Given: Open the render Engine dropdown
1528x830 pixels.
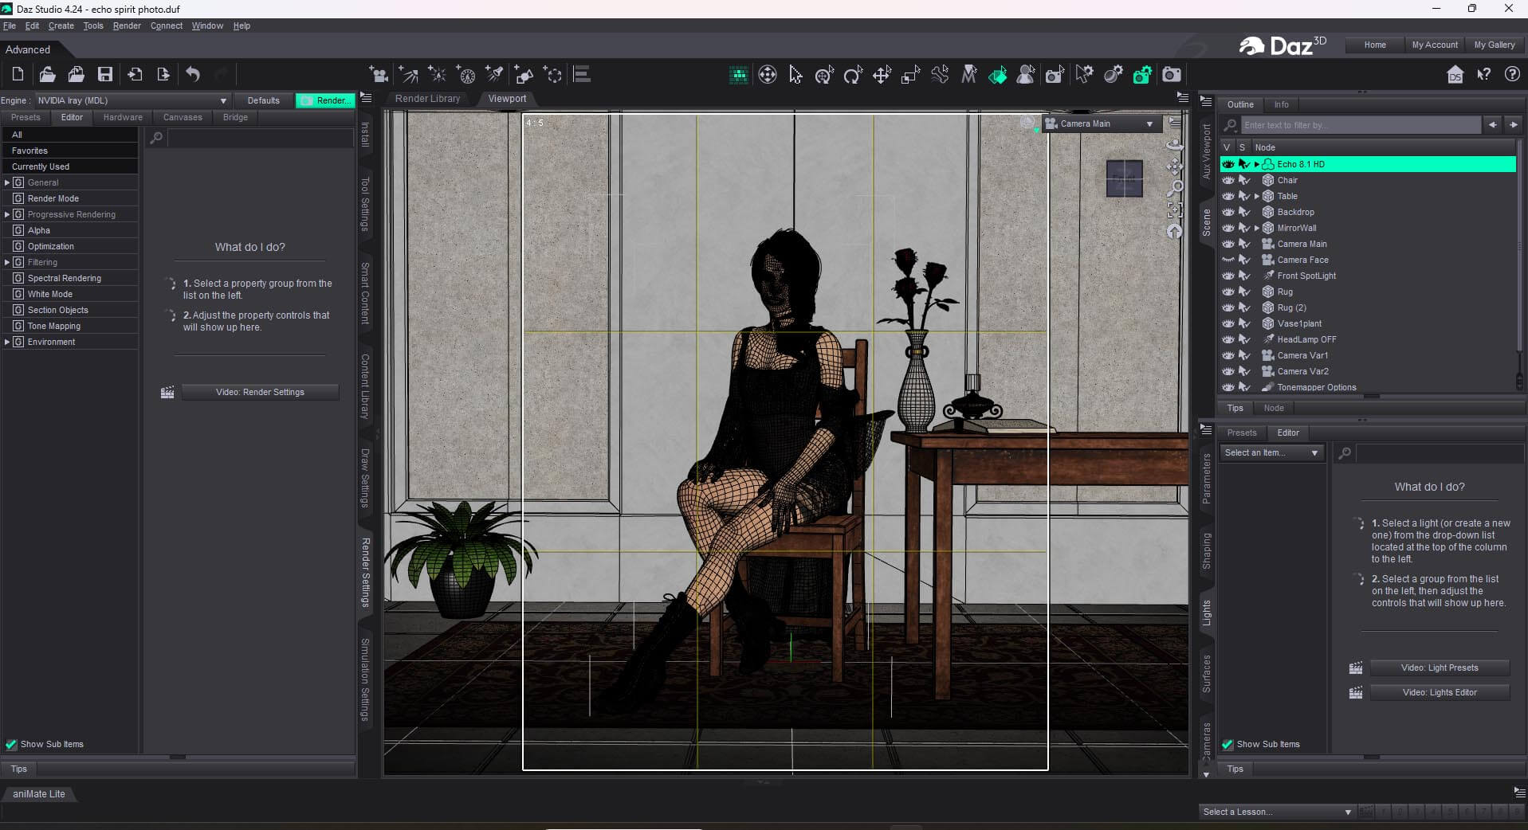Looking at the screenshot, I should [x=132, y=100].
